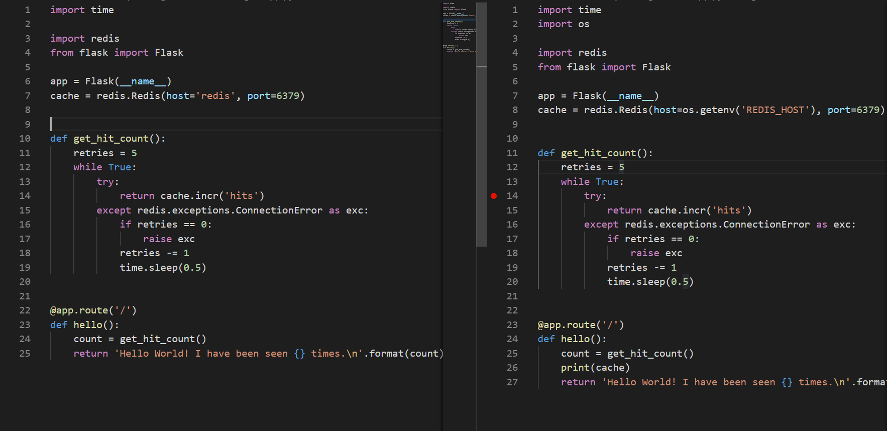
Task: Select line number 27 in right editor gutter
Action: pos(512,382)
